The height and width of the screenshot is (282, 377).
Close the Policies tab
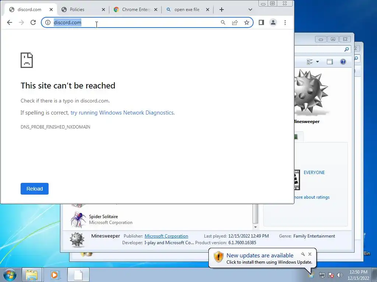[103, 10]
